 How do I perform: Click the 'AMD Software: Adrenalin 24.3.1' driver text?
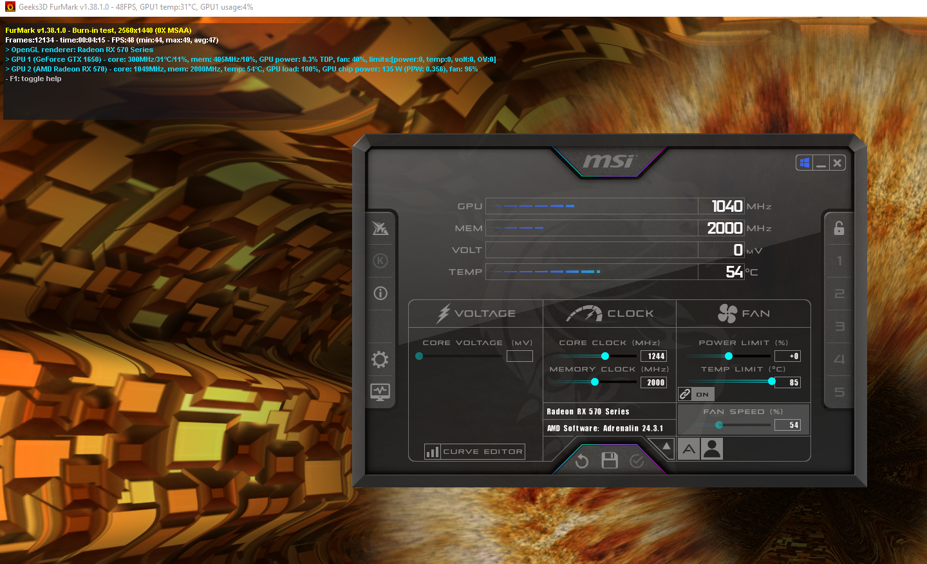604,428
